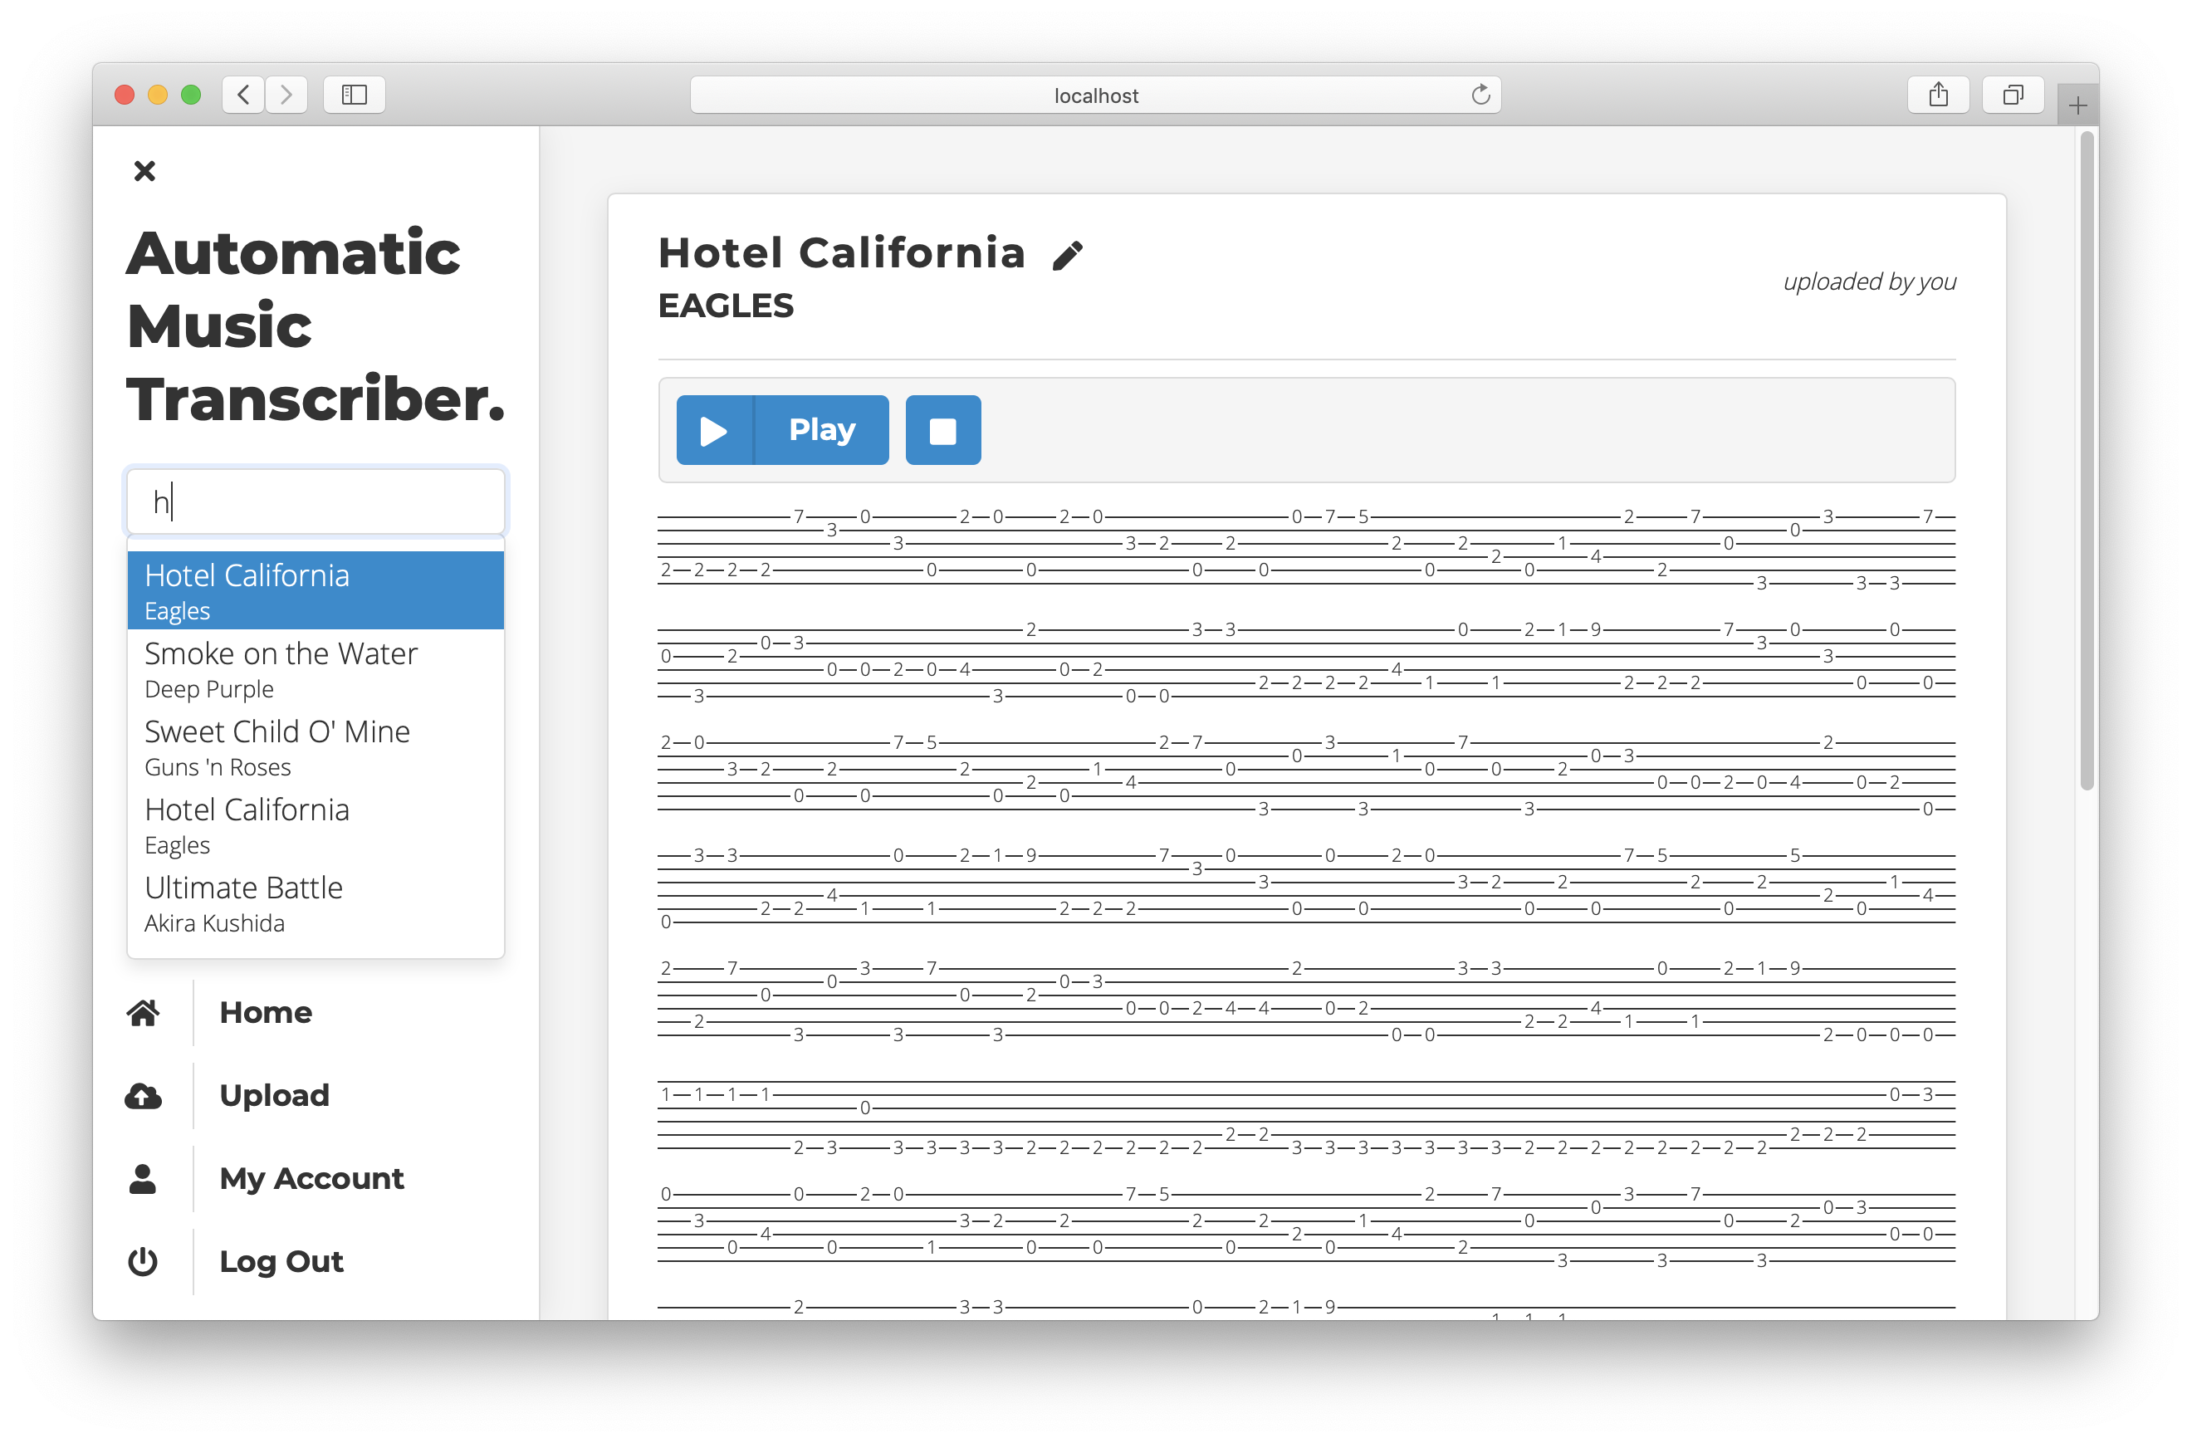Screen dimensions: 2192x1443
Task: Reload the page with the refresh icon
Action: point(1480,95)
